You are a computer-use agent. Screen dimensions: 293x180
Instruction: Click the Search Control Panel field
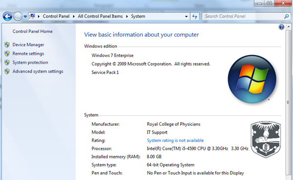point(244,17)
